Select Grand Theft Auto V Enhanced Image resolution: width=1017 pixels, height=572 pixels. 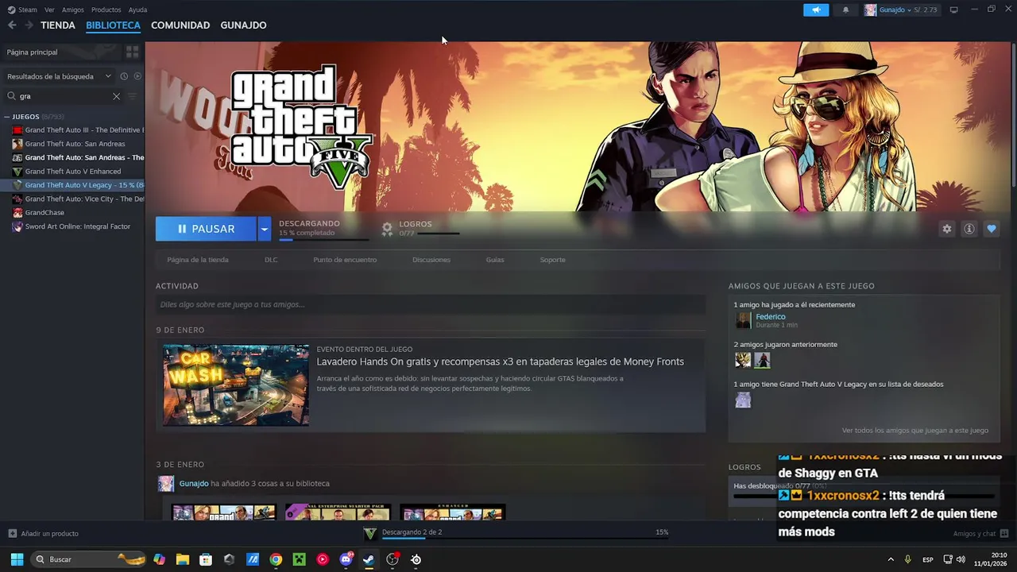tap(72, 172)
